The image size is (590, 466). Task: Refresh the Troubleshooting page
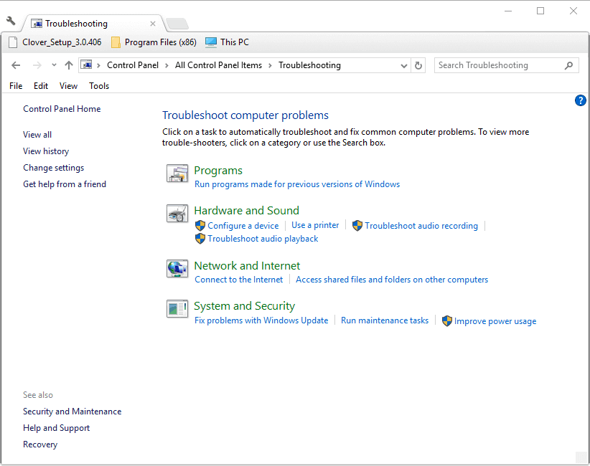[418, 65]
